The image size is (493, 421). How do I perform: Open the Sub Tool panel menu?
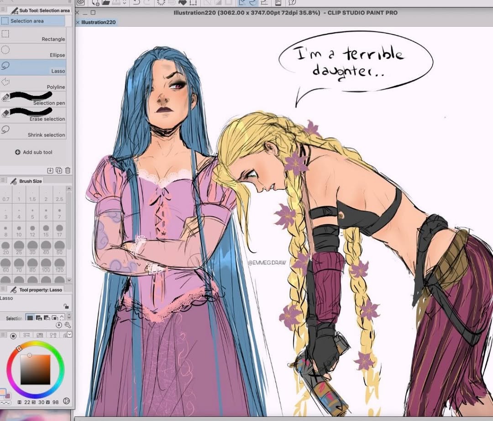point(3,10)
